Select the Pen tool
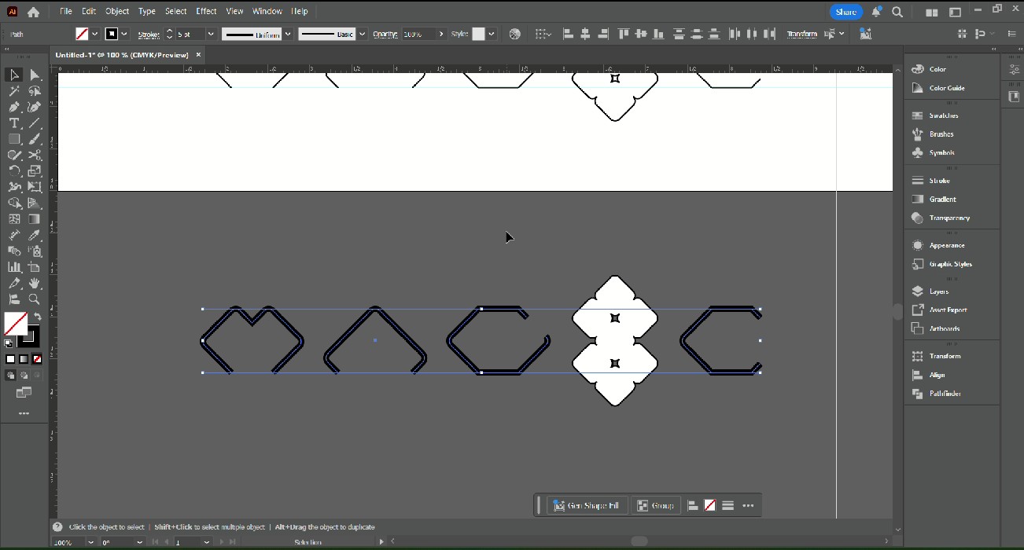1024x550 pixels. click(x=14, y=107)
